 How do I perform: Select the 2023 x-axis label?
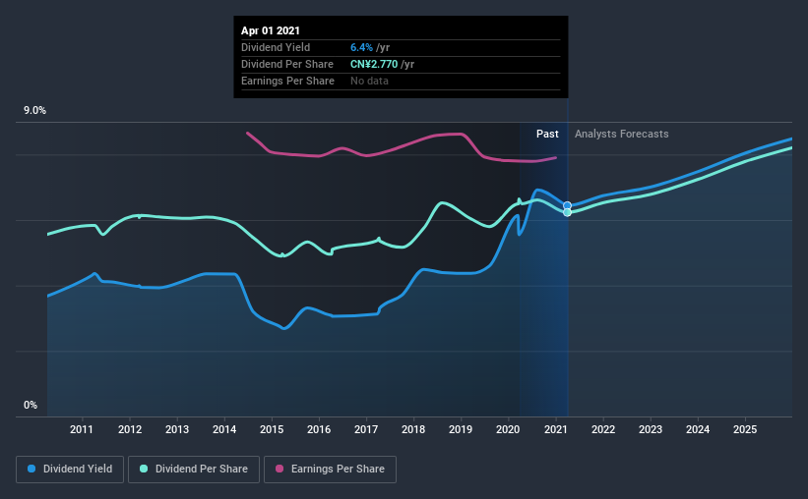coord(651,429)
